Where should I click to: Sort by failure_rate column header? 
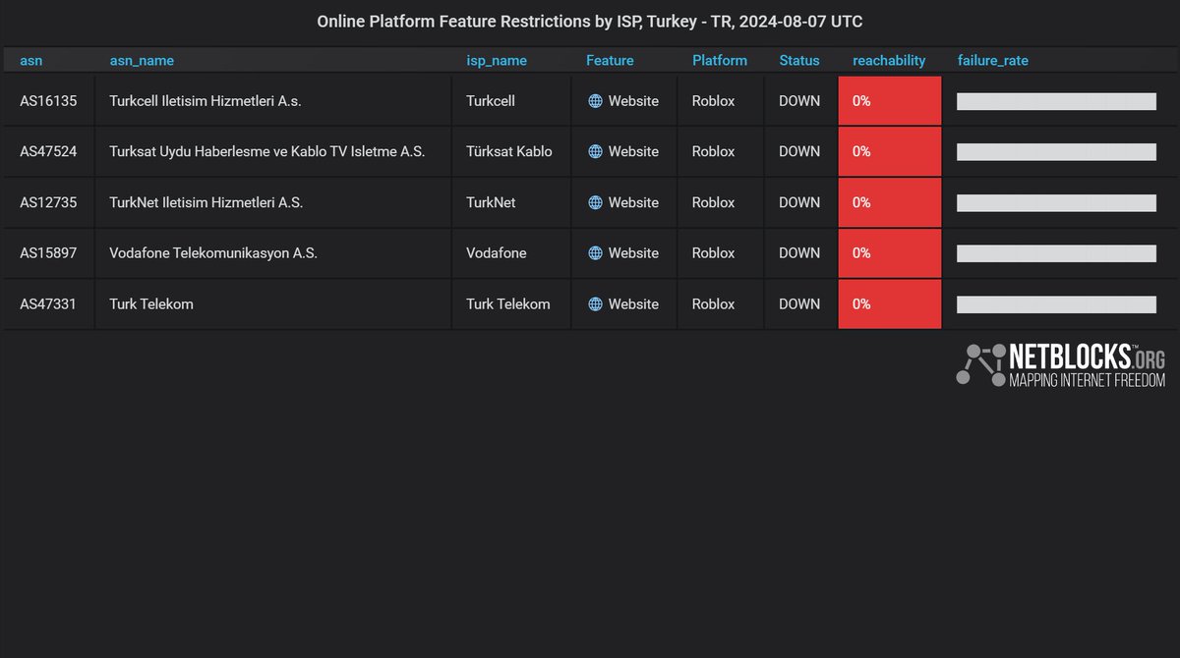(993, 61)
